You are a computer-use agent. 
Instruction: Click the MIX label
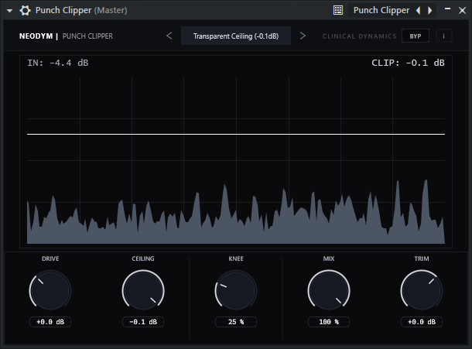click(x=329, y=258)
